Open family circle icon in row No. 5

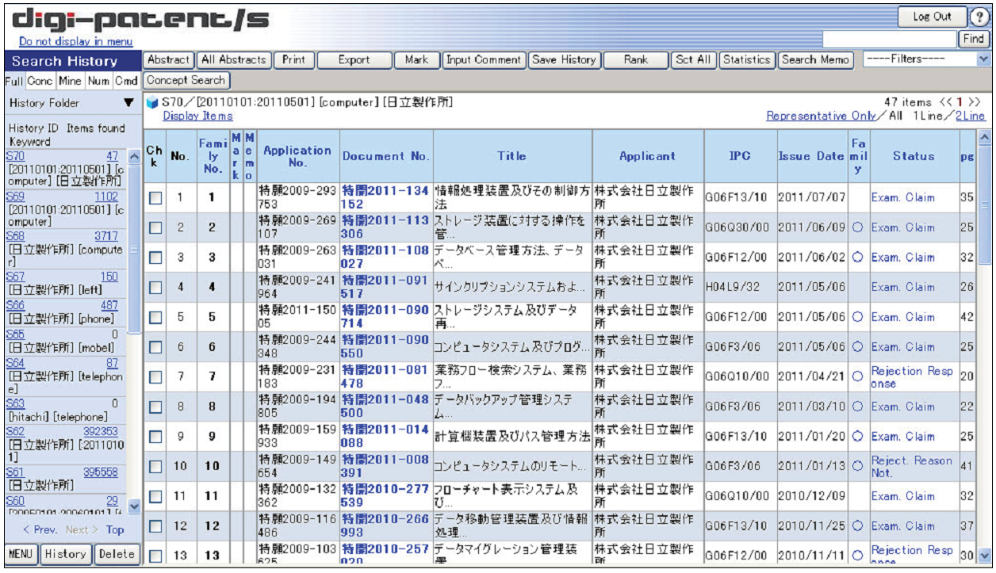click(x=857, y=317)
